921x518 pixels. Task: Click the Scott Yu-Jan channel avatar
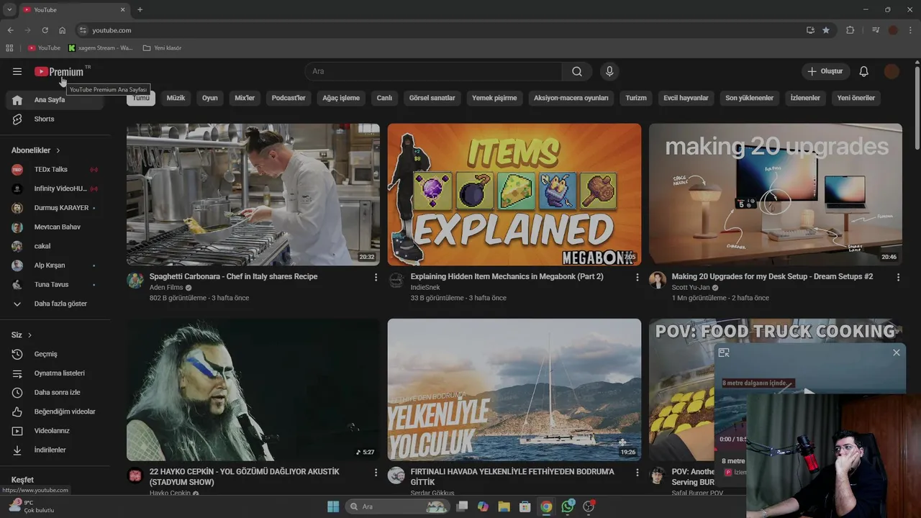pyautogui.click(x=657, y=281)
